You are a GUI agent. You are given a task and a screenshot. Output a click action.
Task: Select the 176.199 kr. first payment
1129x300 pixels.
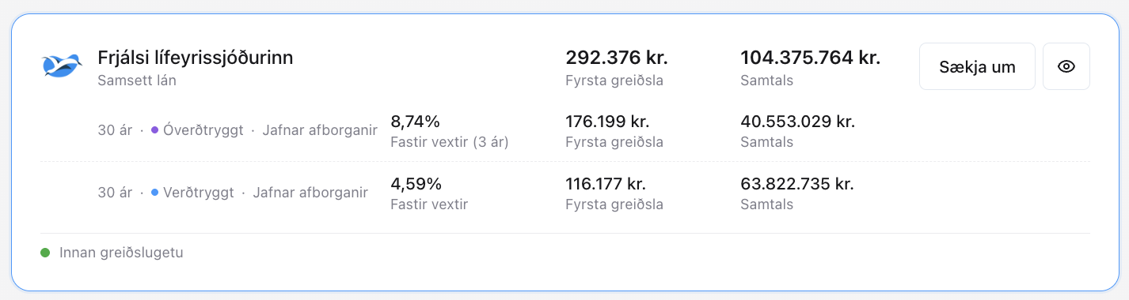[606, 122]
